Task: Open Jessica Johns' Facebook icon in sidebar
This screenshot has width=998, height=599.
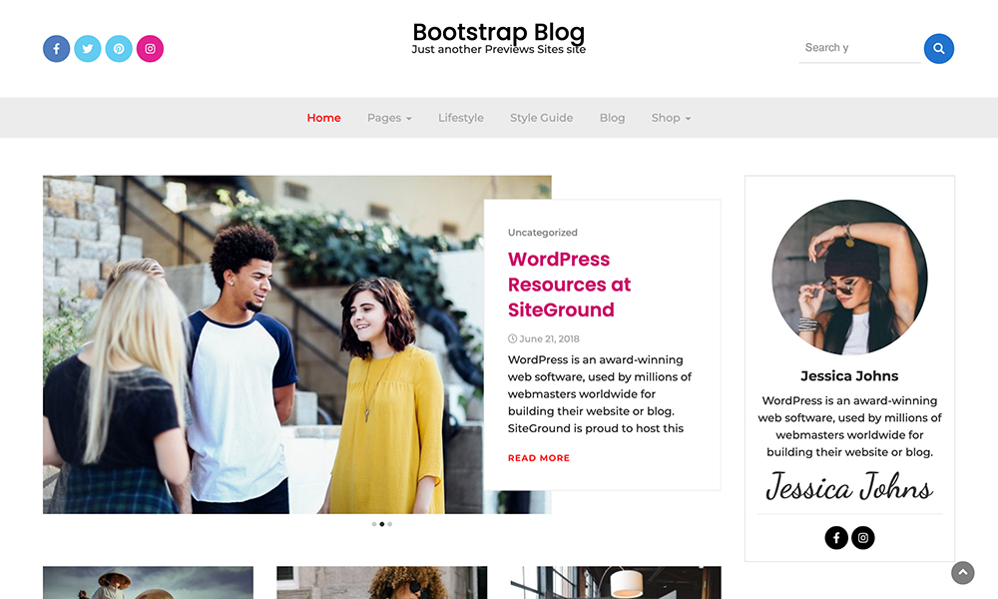Action: (x=836, y=538)
